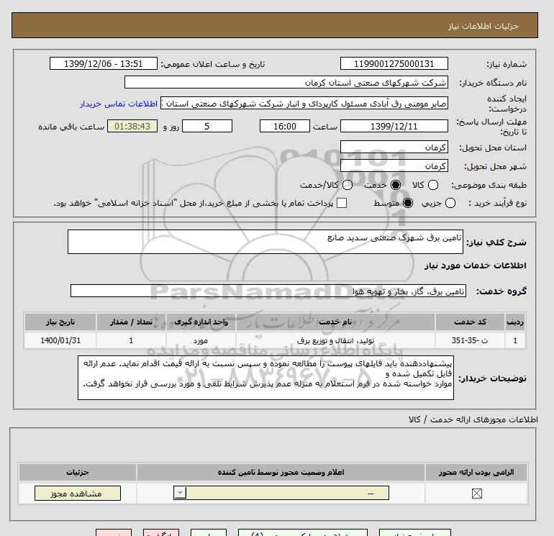
Task: Click the unit cell مورد
Action: point(201,340)
